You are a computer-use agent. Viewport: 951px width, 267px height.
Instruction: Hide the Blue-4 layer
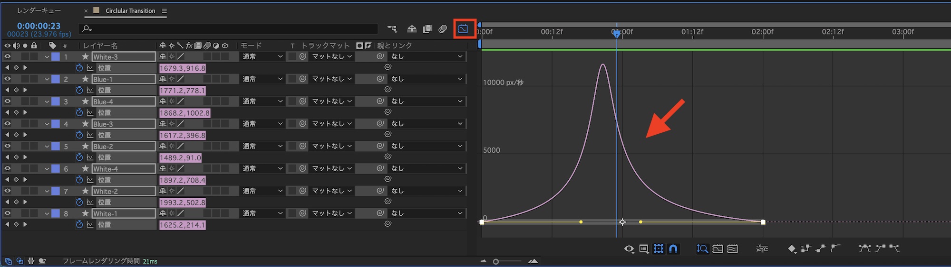7,101
